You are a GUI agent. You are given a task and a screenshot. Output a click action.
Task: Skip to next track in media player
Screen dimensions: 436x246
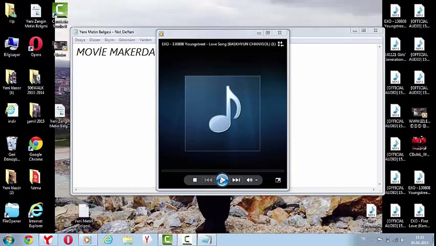click(236, 180)
